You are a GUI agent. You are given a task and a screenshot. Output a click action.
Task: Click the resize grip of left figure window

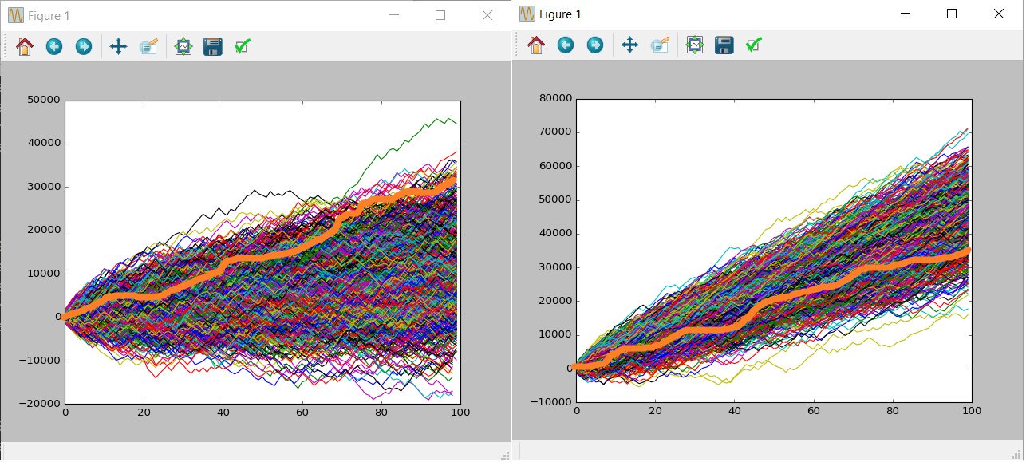point(504,456)
